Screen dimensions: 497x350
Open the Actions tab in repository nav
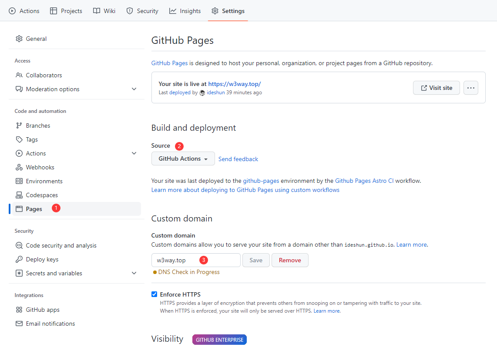tap(24, 11)
